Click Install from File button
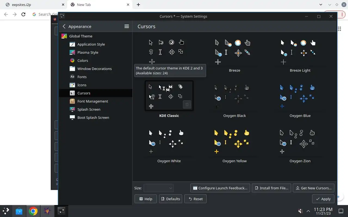 (x=271, y=188)
